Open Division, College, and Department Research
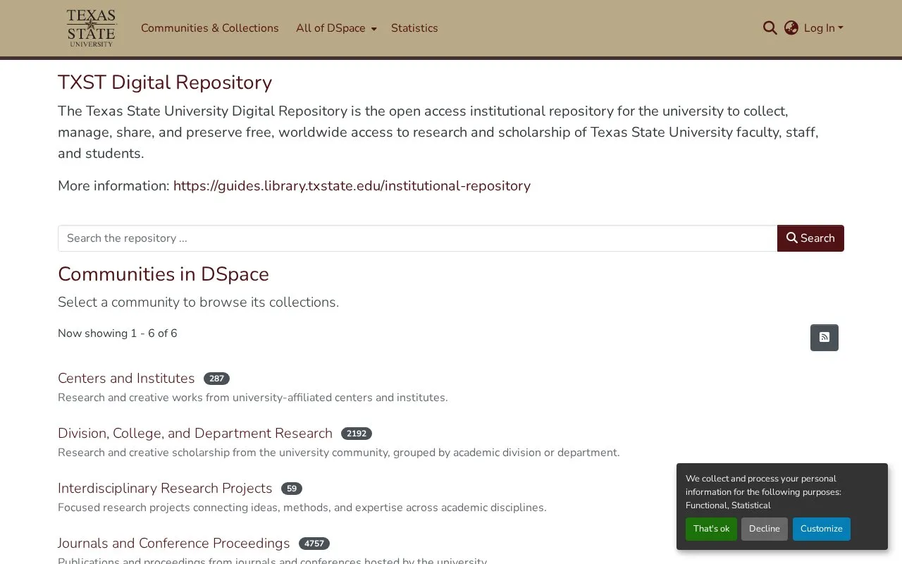Screen dimensions: 902x564 coord(195,434)
